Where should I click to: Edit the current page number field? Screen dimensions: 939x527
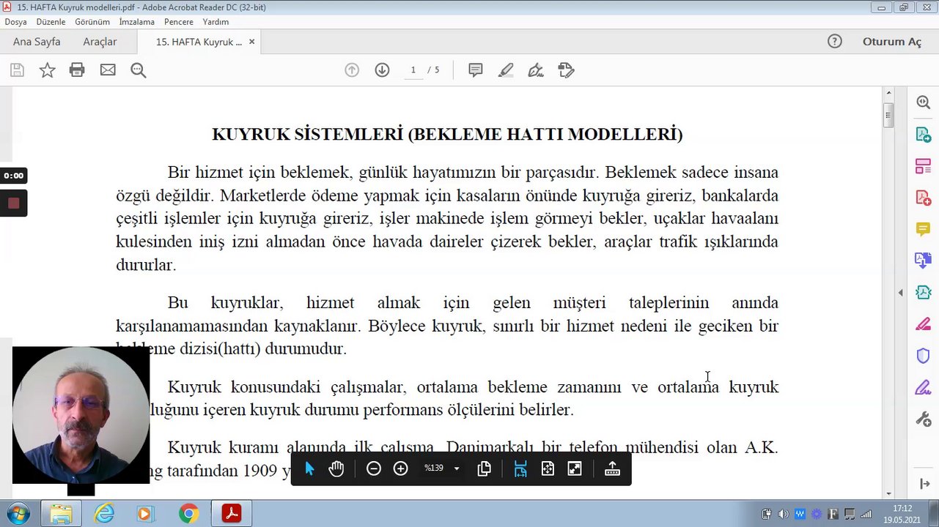pyautogui.click(x=413, y=70)
